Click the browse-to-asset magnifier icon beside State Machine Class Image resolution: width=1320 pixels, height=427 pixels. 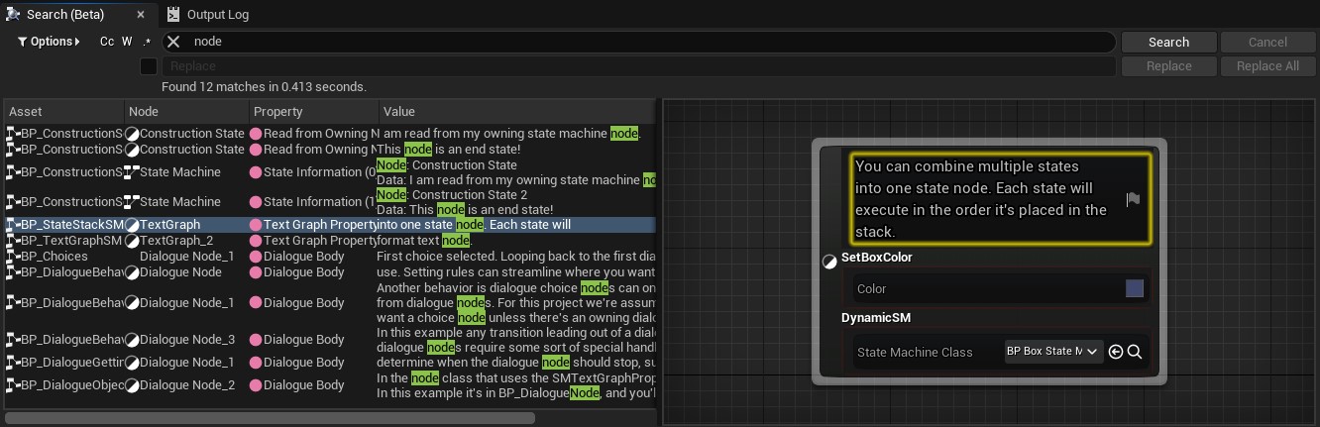point(1136,352)
